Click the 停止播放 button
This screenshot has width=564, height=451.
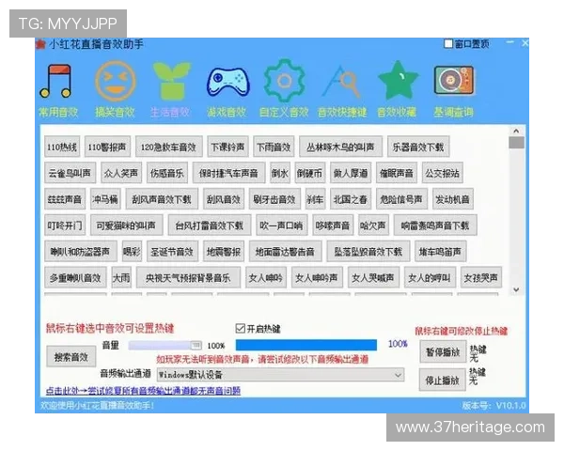coord(442,380)
